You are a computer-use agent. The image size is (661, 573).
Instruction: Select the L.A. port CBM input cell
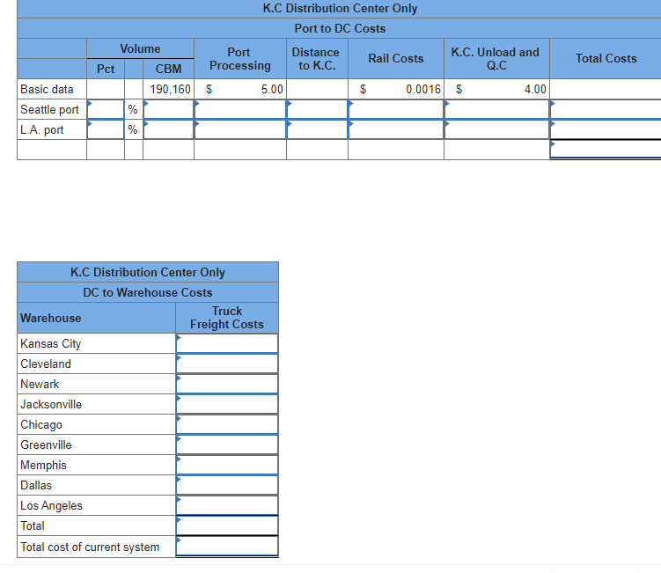pyautogui.click(x=169, y=129)
